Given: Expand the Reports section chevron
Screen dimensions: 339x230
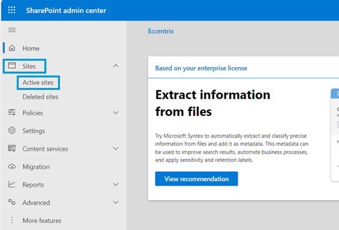Looking at the screenshot, I should click(x=115, y=185).
